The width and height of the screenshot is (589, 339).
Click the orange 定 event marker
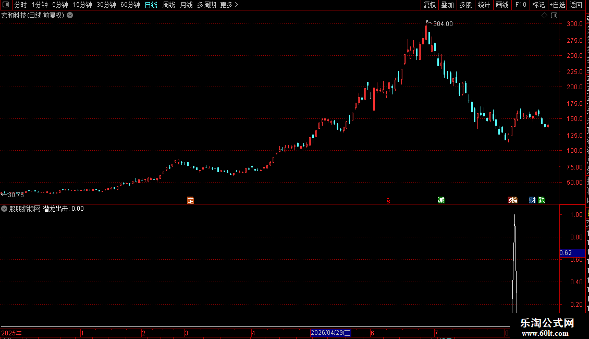(x=190, y=200)
